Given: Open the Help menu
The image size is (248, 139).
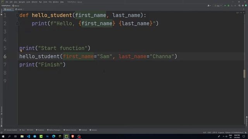Looking at the screenshot, I should tap(62, 2).
